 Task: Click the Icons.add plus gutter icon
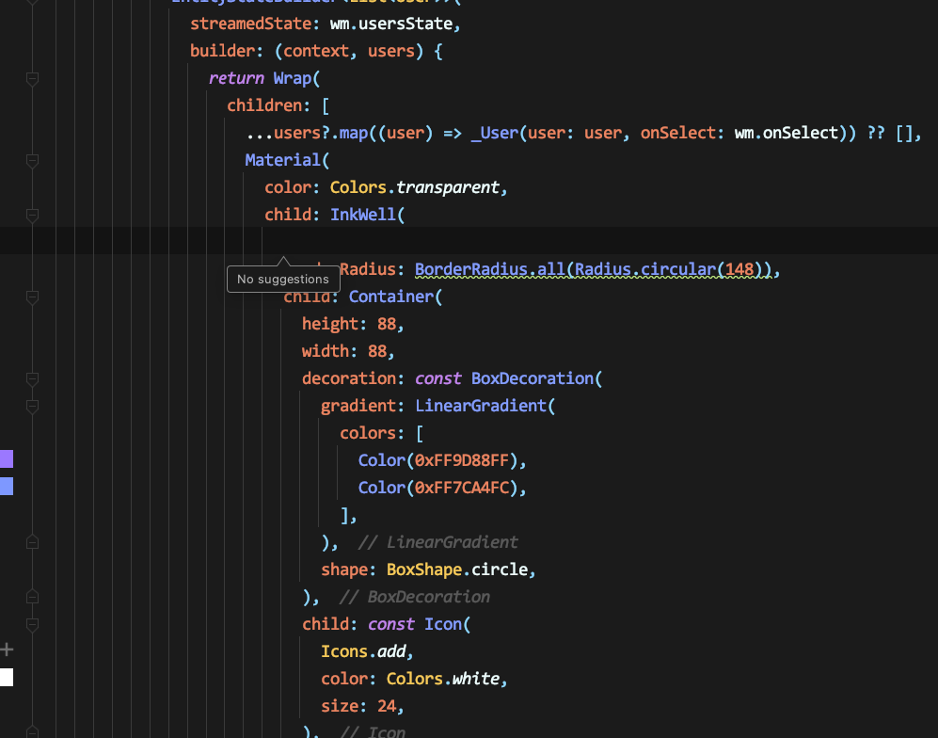pos(7,650)
